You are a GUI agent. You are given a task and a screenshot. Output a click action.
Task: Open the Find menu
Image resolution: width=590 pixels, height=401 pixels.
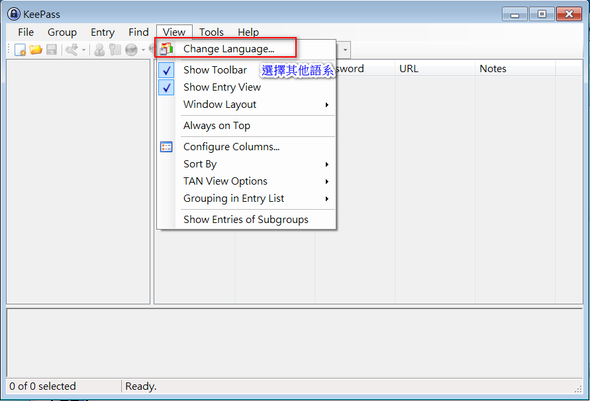[x=138, y=32]
